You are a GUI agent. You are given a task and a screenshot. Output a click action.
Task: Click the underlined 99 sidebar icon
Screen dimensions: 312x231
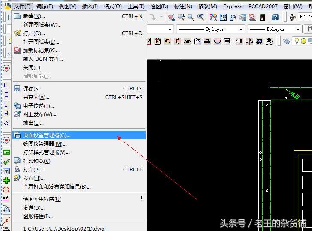(6, 198)
